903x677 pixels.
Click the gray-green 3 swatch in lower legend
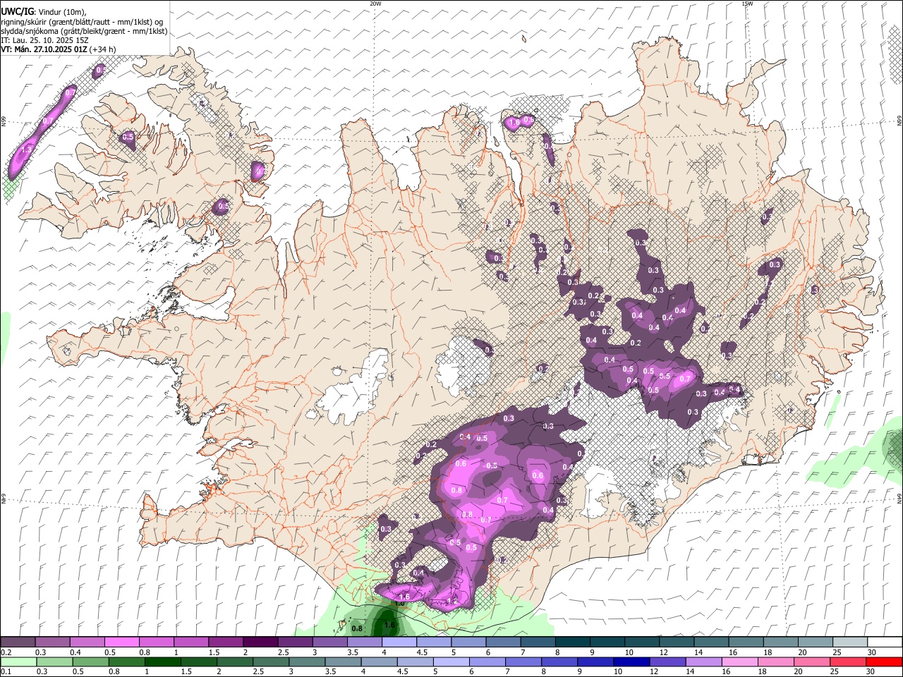[x=307, y=661]
